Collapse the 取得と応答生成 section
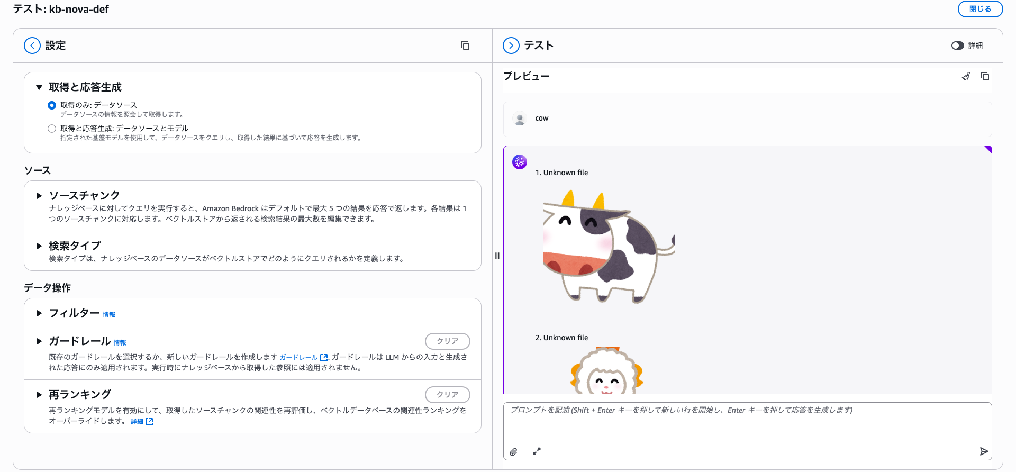1016x472 pixels. tap(39, 87)
